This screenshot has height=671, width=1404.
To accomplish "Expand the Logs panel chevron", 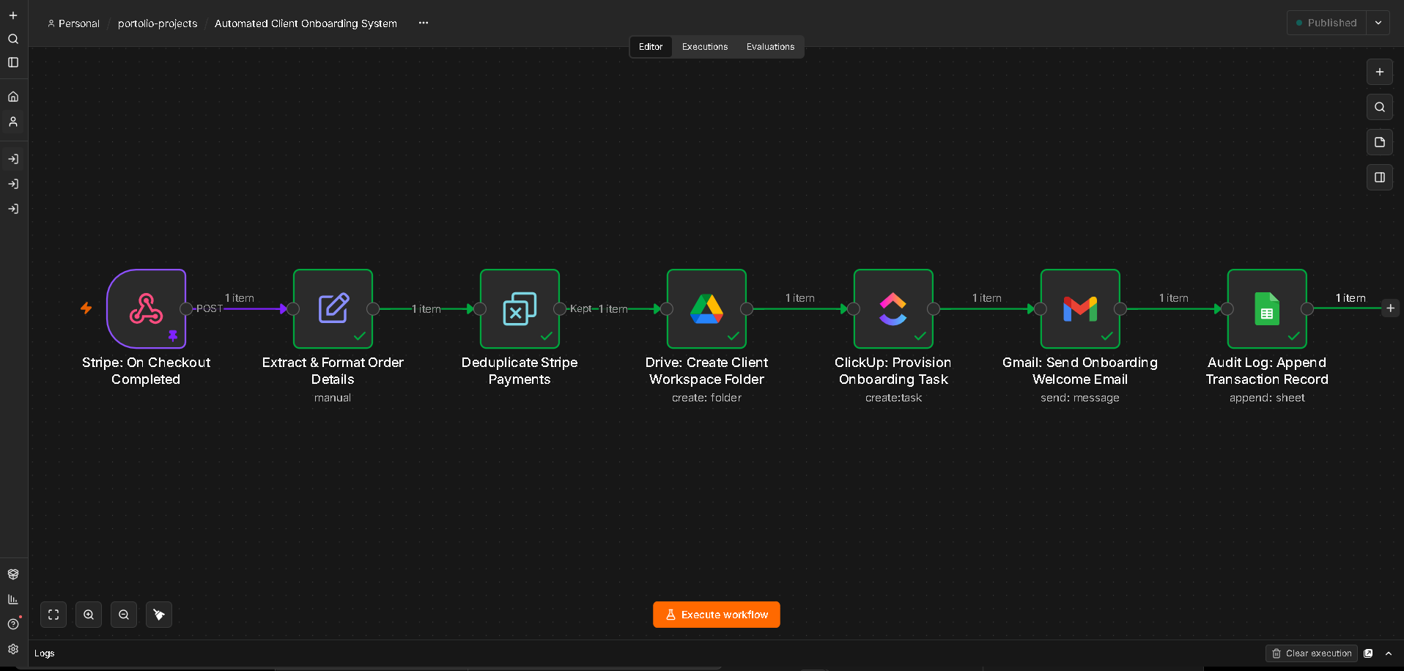I will (1389, 653).
